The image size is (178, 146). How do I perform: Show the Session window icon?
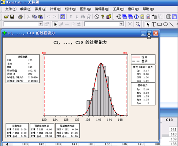[x=119, y=17]
